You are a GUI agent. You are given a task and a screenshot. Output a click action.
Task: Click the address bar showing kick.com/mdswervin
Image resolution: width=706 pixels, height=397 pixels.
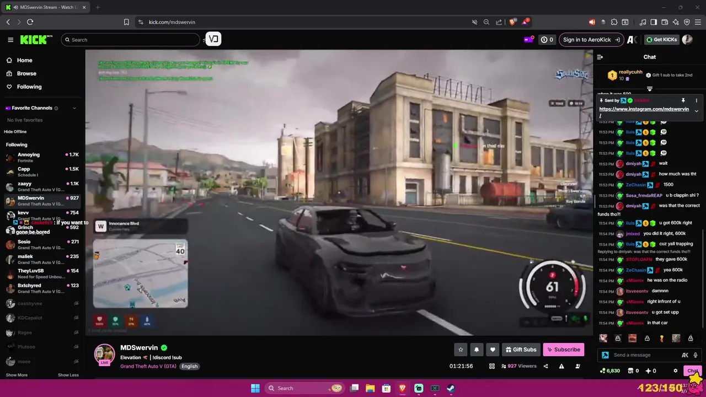point(303,22)
